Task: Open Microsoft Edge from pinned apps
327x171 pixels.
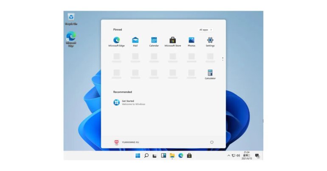Action: point(116,40)
